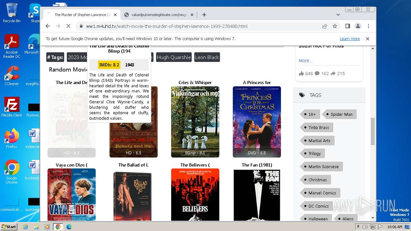Open the Chrome side panel icon
This screenshot has width=411, height=231.
[347, 26]
